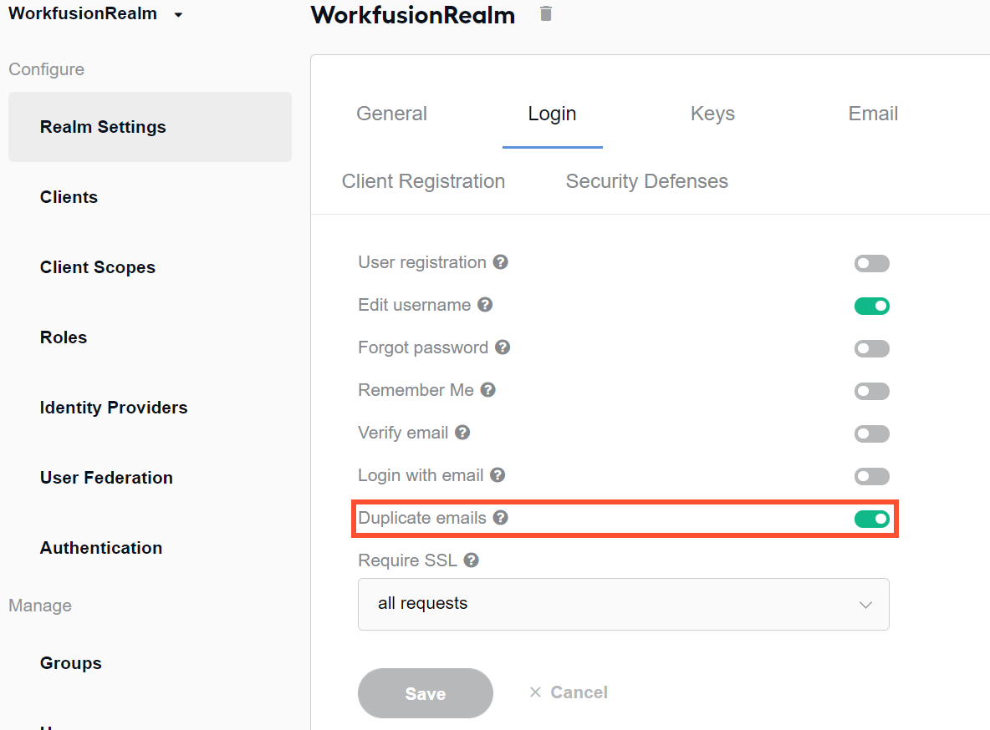Go to Groups under Manage
990x730 pixels.
pos(71,663)
